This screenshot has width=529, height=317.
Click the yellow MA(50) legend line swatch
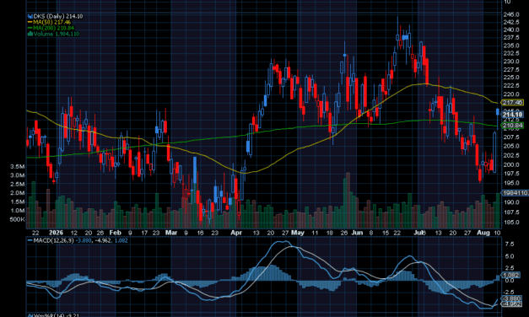[30, 22]
